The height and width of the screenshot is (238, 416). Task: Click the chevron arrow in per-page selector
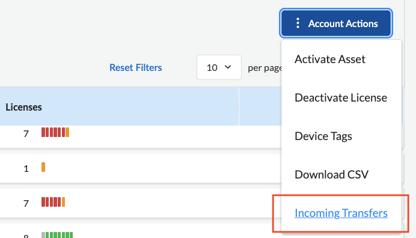click(228, 67)
